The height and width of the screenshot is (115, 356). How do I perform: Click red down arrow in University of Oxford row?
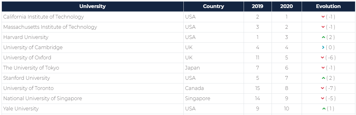coord(322,58)
